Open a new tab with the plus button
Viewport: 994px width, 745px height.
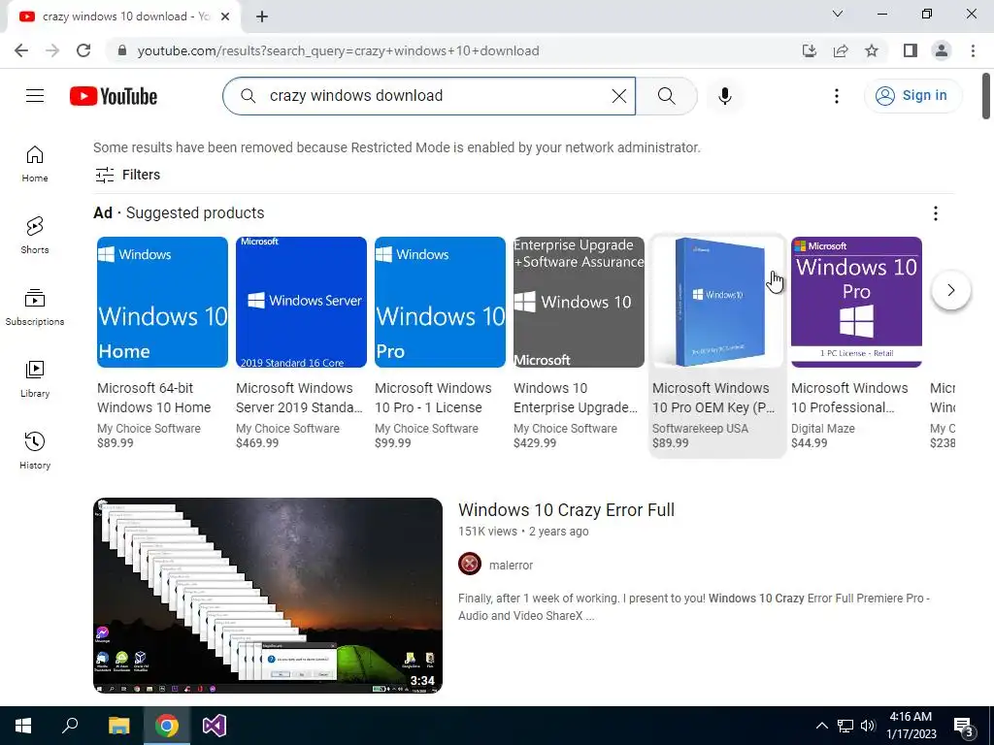tap(262, 16)
